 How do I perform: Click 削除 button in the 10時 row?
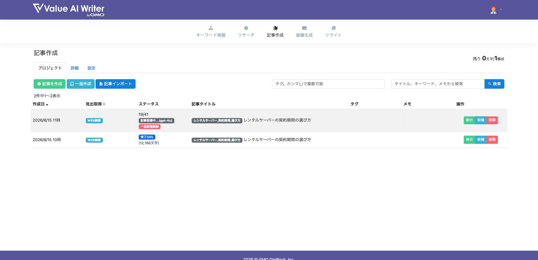492,140
